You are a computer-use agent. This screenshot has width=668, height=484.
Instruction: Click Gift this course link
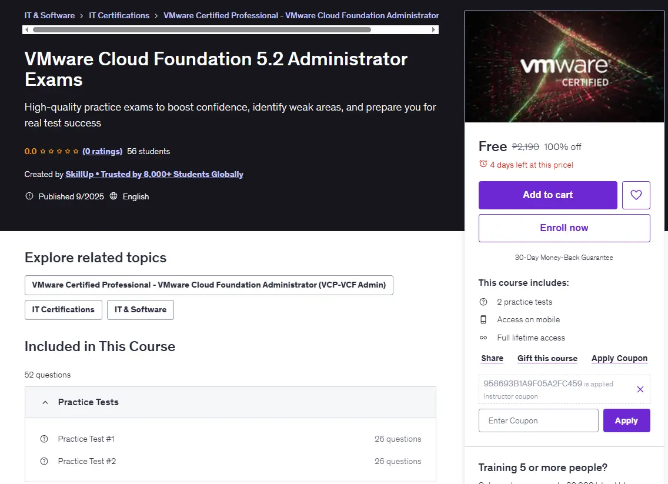547,358
